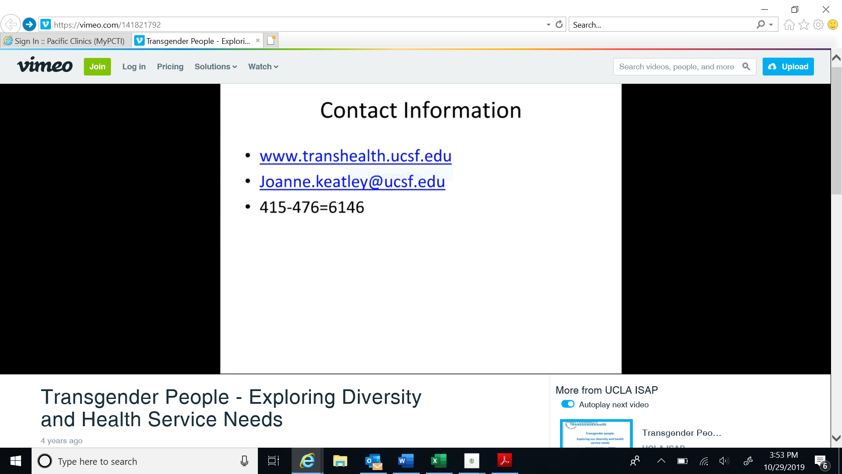Click the Vimeo logo
This screenshot has height=474, width=842.
(x=45, y=66)
